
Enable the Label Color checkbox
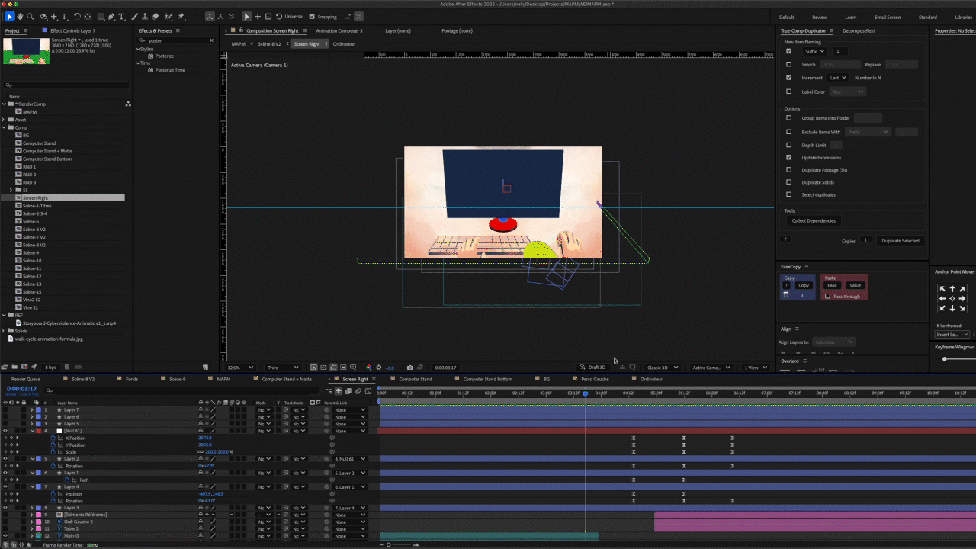pos(789,91)
